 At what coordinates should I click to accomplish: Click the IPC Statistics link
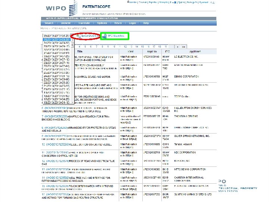pyautogui.click(x=116, y=36)
